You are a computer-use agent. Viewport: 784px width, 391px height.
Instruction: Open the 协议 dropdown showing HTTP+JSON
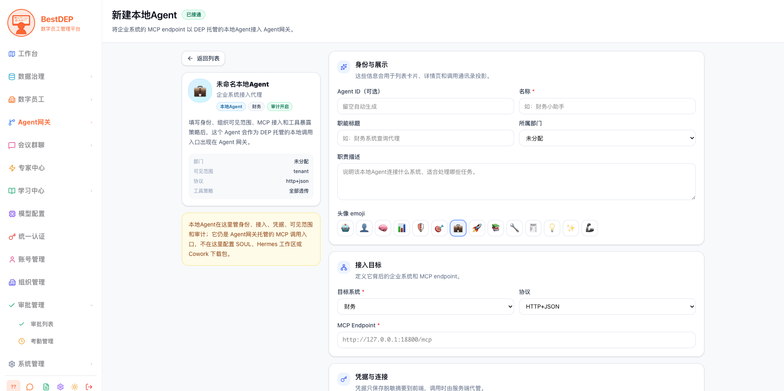pos(607,307)
